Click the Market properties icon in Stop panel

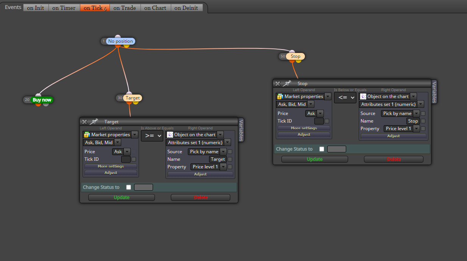click(280, 96)
